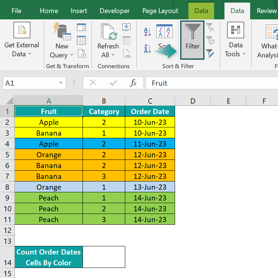Select the Peach cell in row 10
This screenshot has height=278, width=278.
[x=49, y=209]
